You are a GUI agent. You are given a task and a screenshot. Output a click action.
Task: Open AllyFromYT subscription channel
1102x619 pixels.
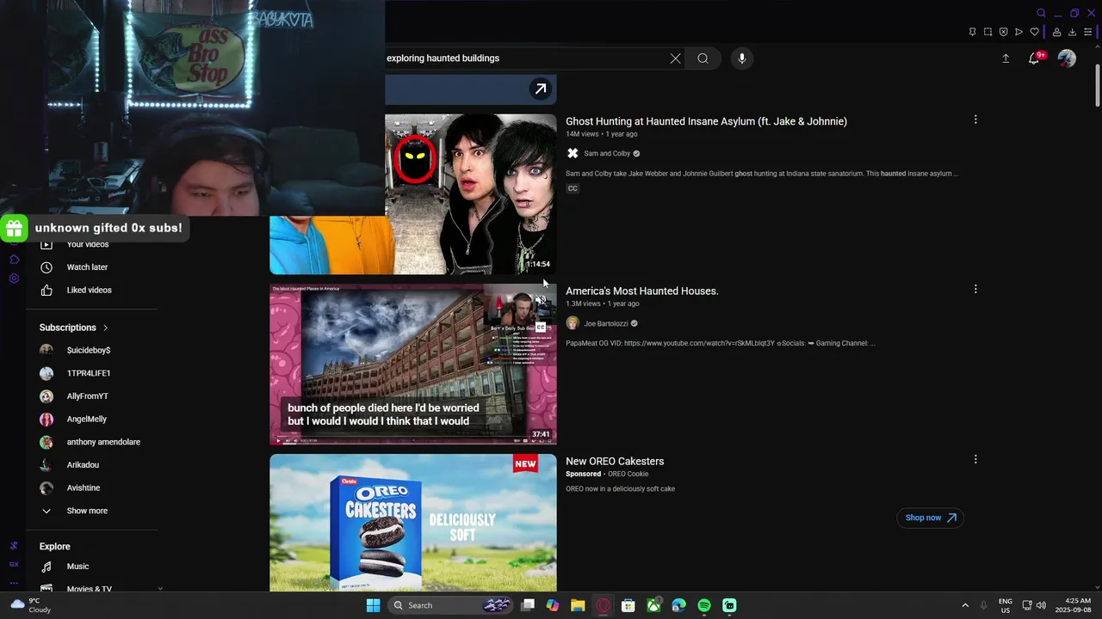tap(86, 396)
